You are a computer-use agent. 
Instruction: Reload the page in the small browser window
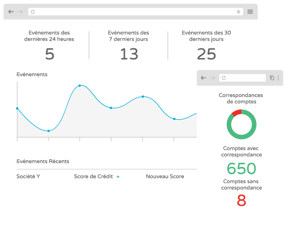pos(224,78)
